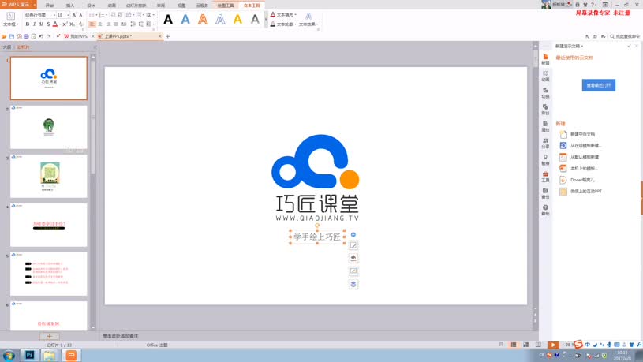Image resolution: width=643 pixels, height=362 pixels.
Task: Start slideshow with orange play button
Action: pyautogui.click(x=553, y=345)
